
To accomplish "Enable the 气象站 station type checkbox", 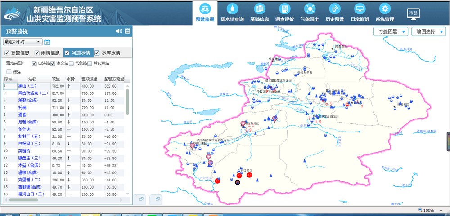I will point(71,63).
